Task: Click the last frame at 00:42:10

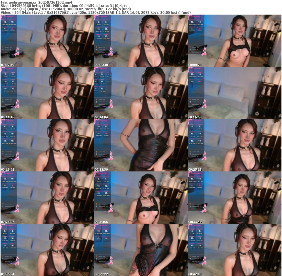Action: pos(234,250)
